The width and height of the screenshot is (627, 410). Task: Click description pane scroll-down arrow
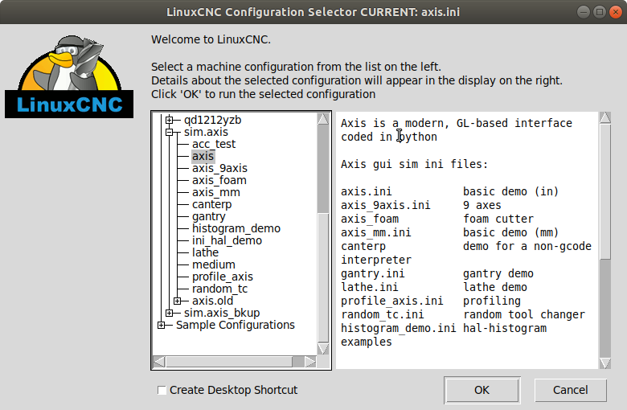605,363
